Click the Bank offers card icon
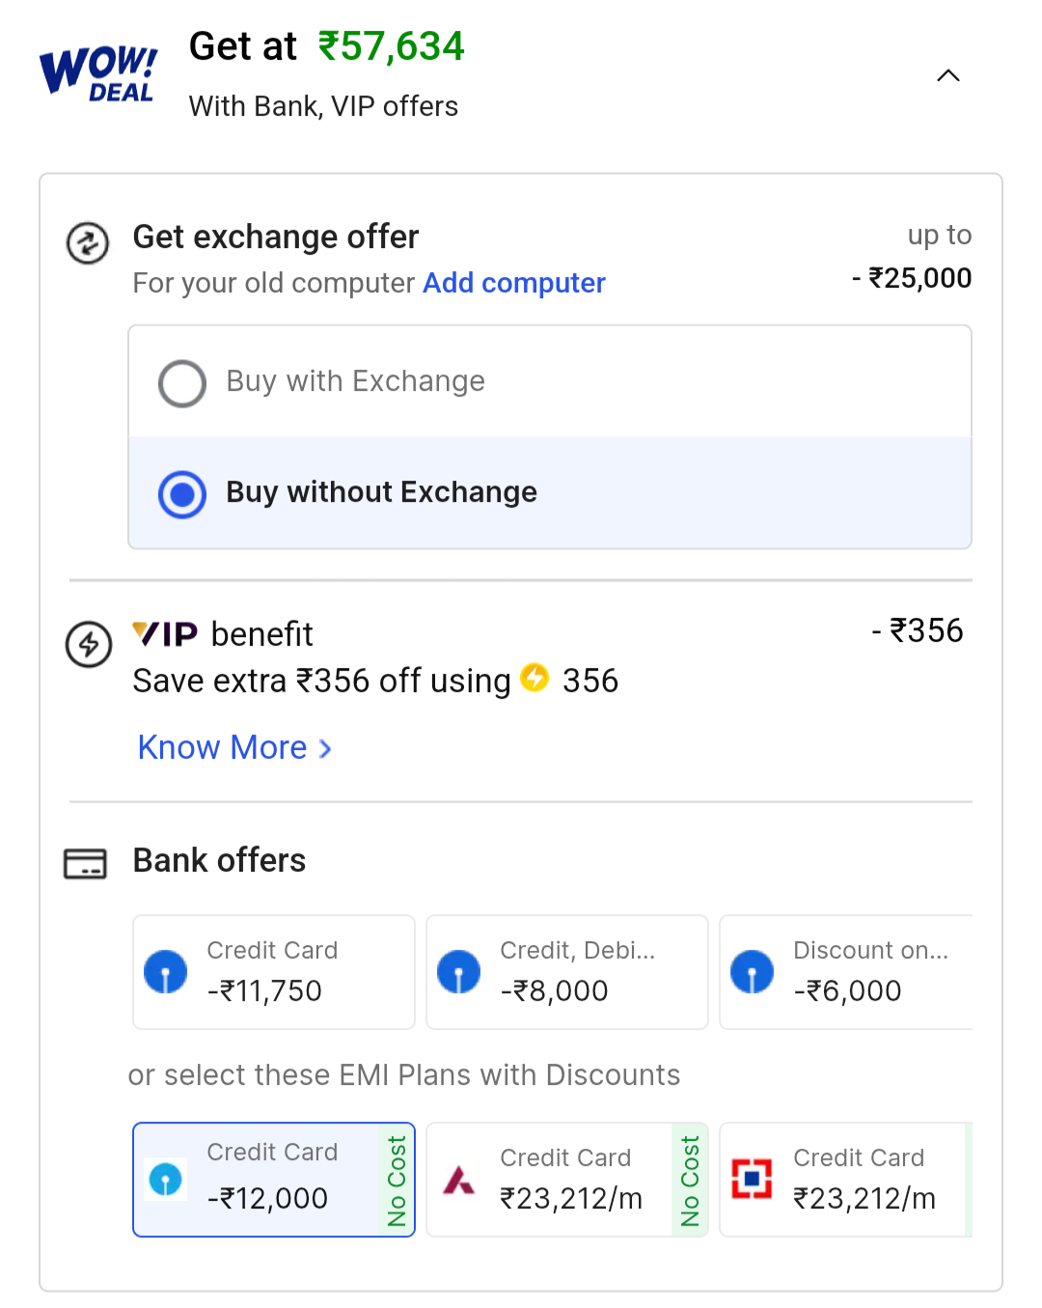This screenshot has width=1042, height=1308. pyautogui.click(x=85, y=863)
